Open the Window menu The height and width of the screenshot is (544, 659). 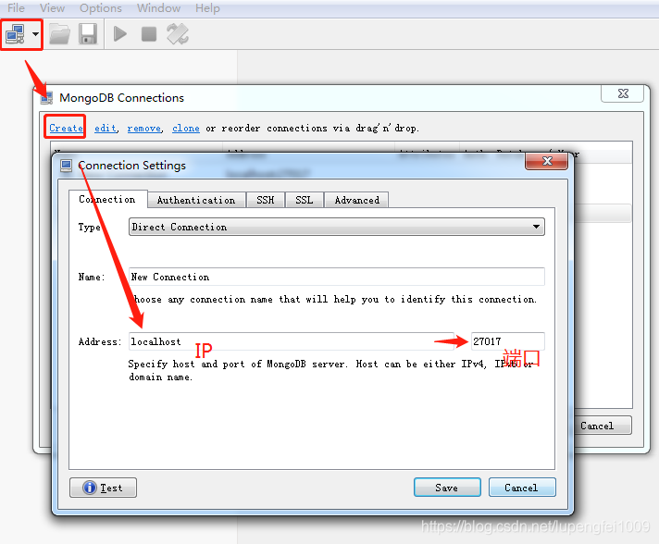[158, 8]
